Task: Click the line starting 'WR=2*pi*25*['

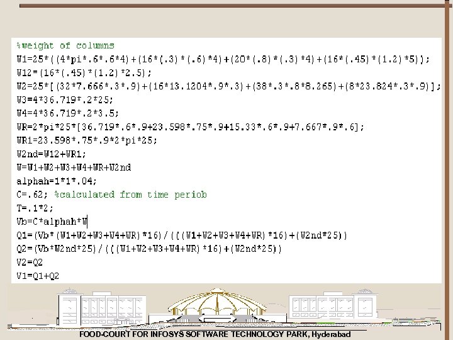Action: (x=191, y=127)
